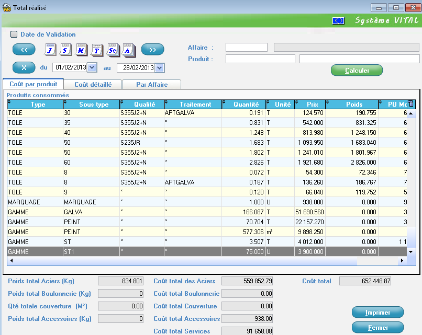Go to previous period with << button
Screen dimensions: 422x335
(x=24, y=50)
